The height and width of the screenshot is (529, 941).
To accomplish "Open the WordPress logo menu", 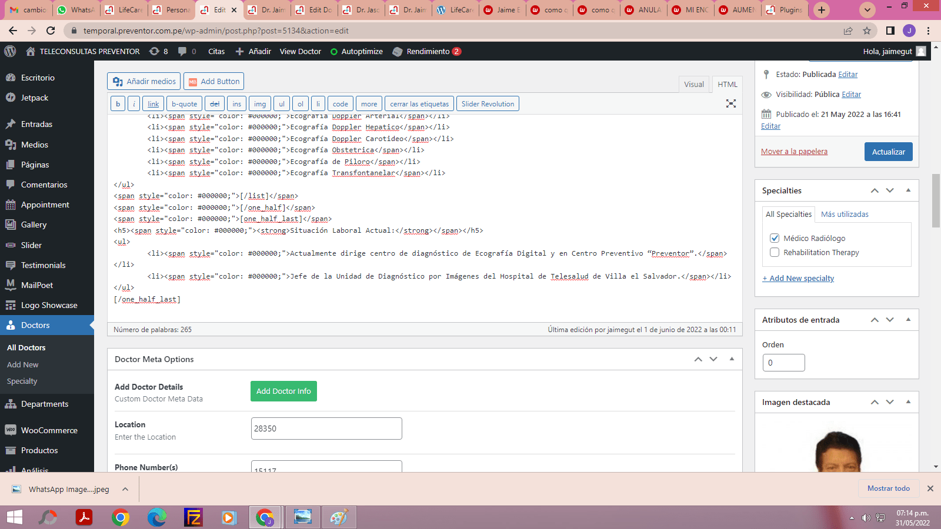I will click(x=10, y=51).
